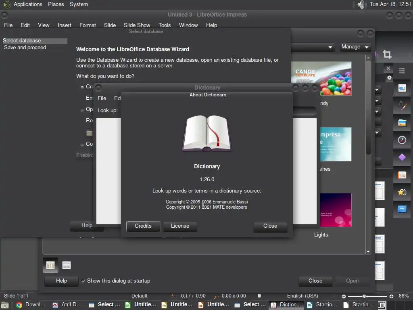Click the zoom out minus icon
This screenshot has height=310, width=413.
click(344, 296)
